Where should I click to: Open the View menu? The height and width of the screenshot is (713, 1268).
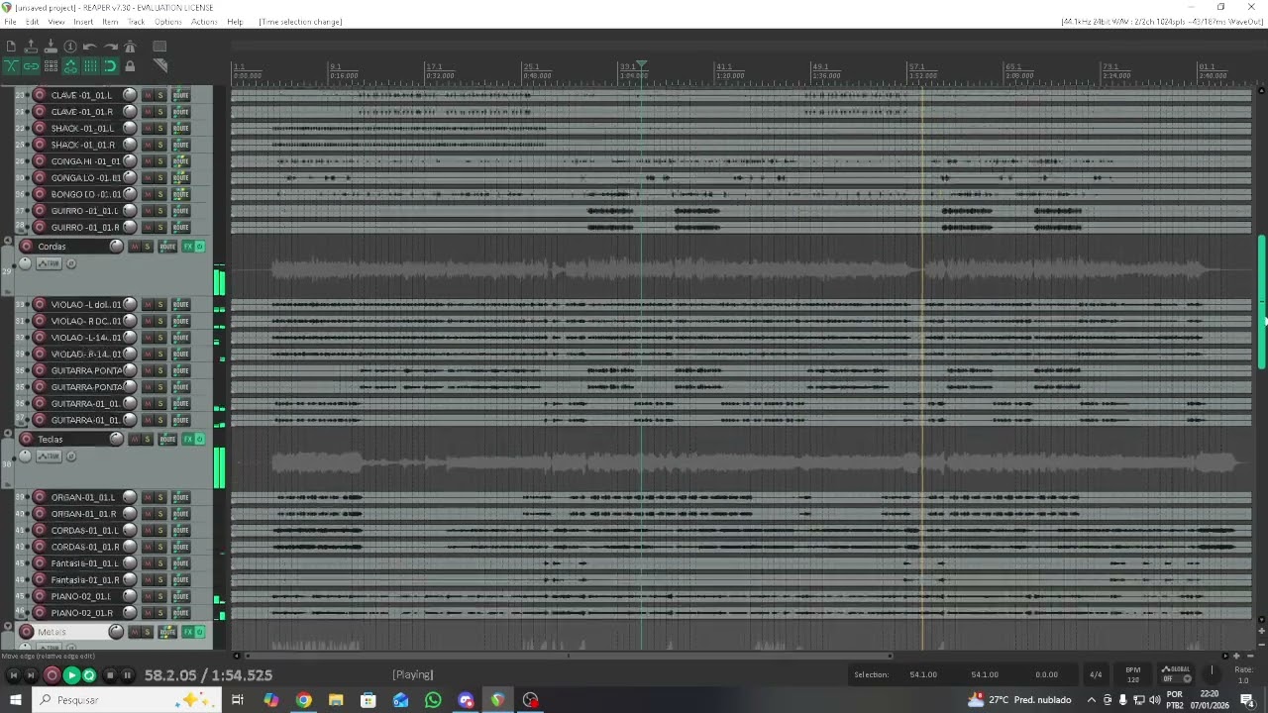[56, 22]
